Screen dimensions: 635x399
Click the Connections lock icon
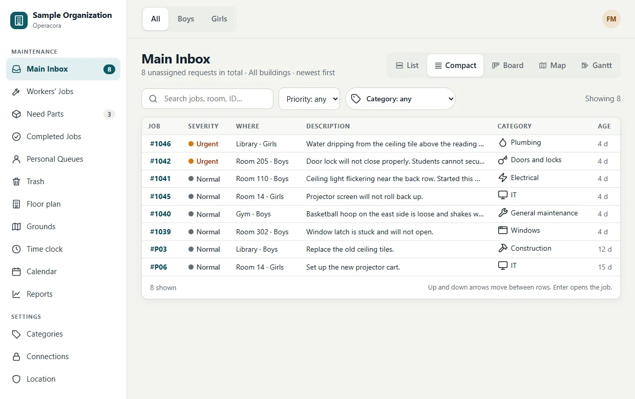click(x=16, y=357)
